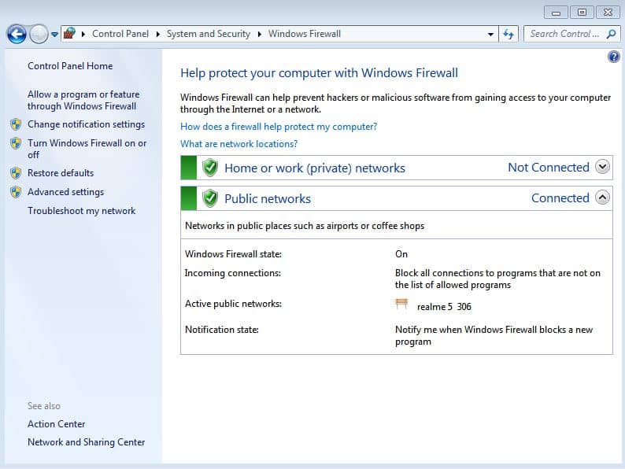Click the realme 5 network bench icon
Screen dimensions: 625x469
(401, 304)
